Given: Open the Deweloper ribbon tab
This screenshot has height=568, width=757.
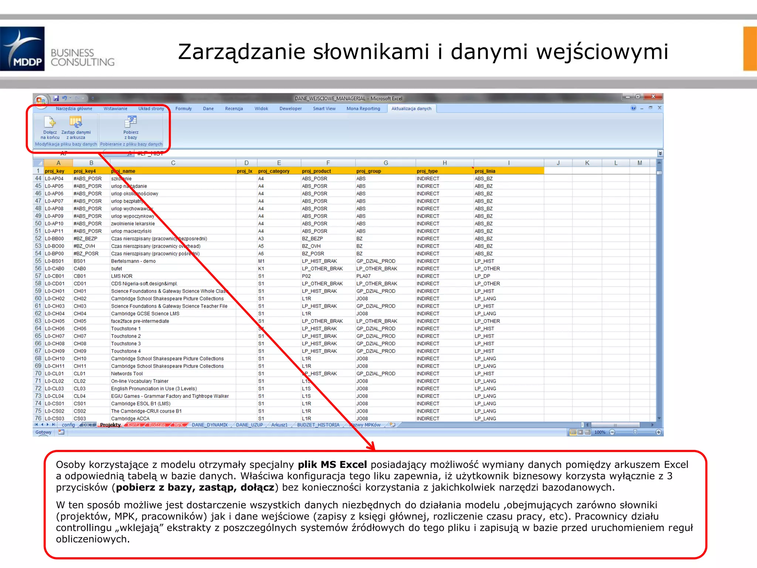Looking at the screenshot, I should (x=291, y=108).
